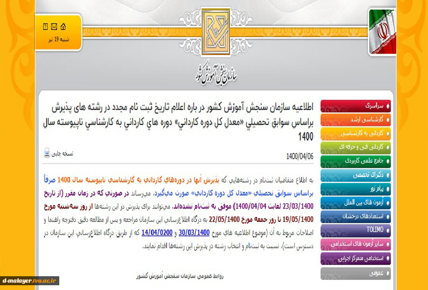Open the mail envelope icon
The width and height of the screenshot is (428, 290).
54,26
